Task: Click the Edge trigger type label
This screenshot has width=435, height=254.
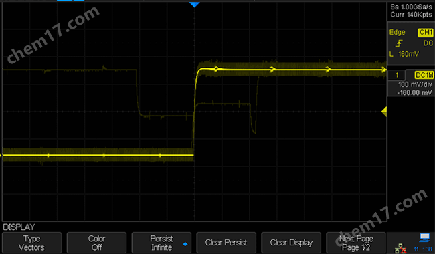Action: click(x=397, y=32)
